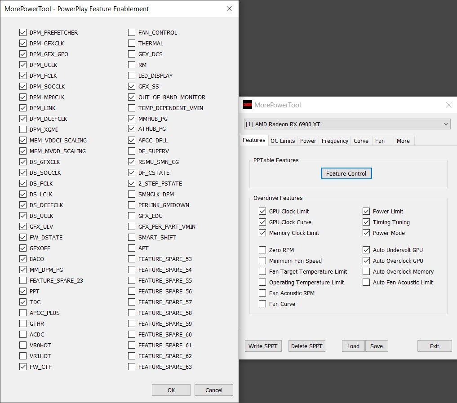Switch to the Power tab
This screenshot has height=403, width=457.
point(308,141)
